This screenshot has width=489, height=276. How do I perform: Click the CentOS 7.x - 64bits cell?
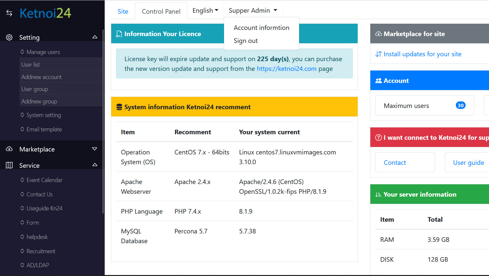202,152
